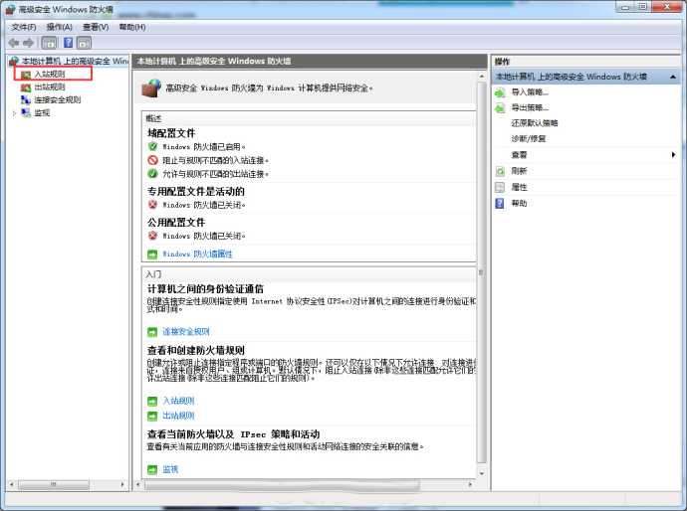The width and height of the screenshot is (687, 511).
Task: Click the 导出策略 action icon
Action: tap(500, 108)
